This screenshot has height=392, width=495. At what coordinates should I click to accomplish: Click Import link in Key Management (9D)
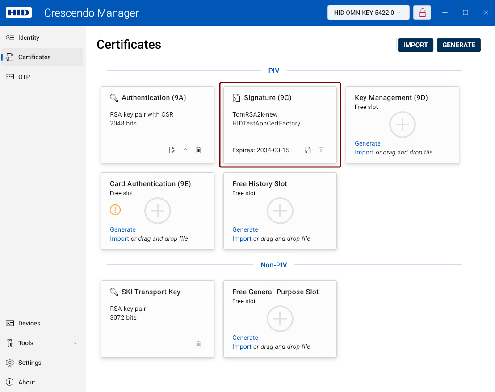click(364, 152)
